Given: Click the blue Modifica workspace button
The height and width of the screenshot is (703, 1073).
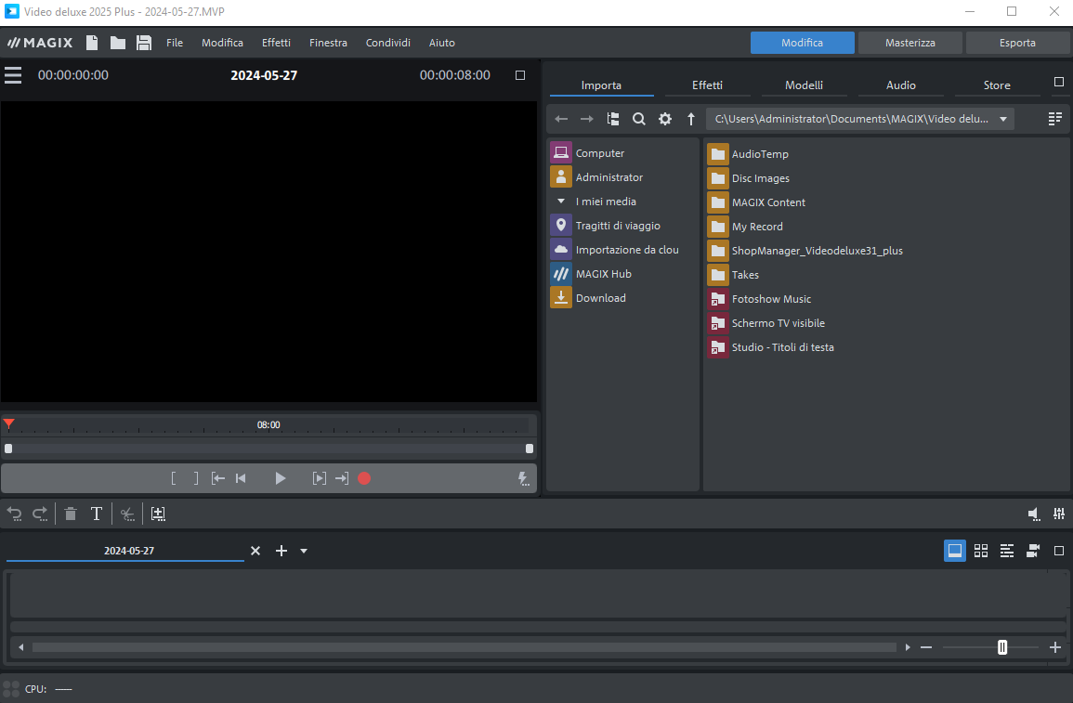Looking at the screenshot, I should coord(802,43).
